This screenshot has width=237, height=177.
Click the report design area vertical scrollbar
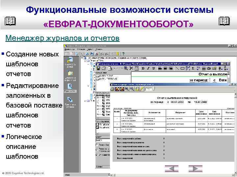click(228, 77)
